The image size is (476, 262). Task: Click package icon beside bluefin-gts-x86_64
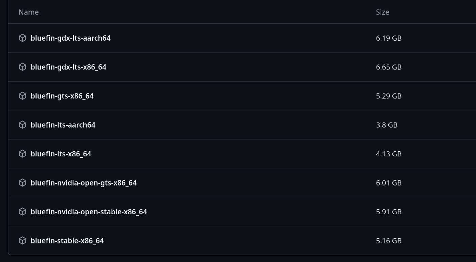[22, 96]
